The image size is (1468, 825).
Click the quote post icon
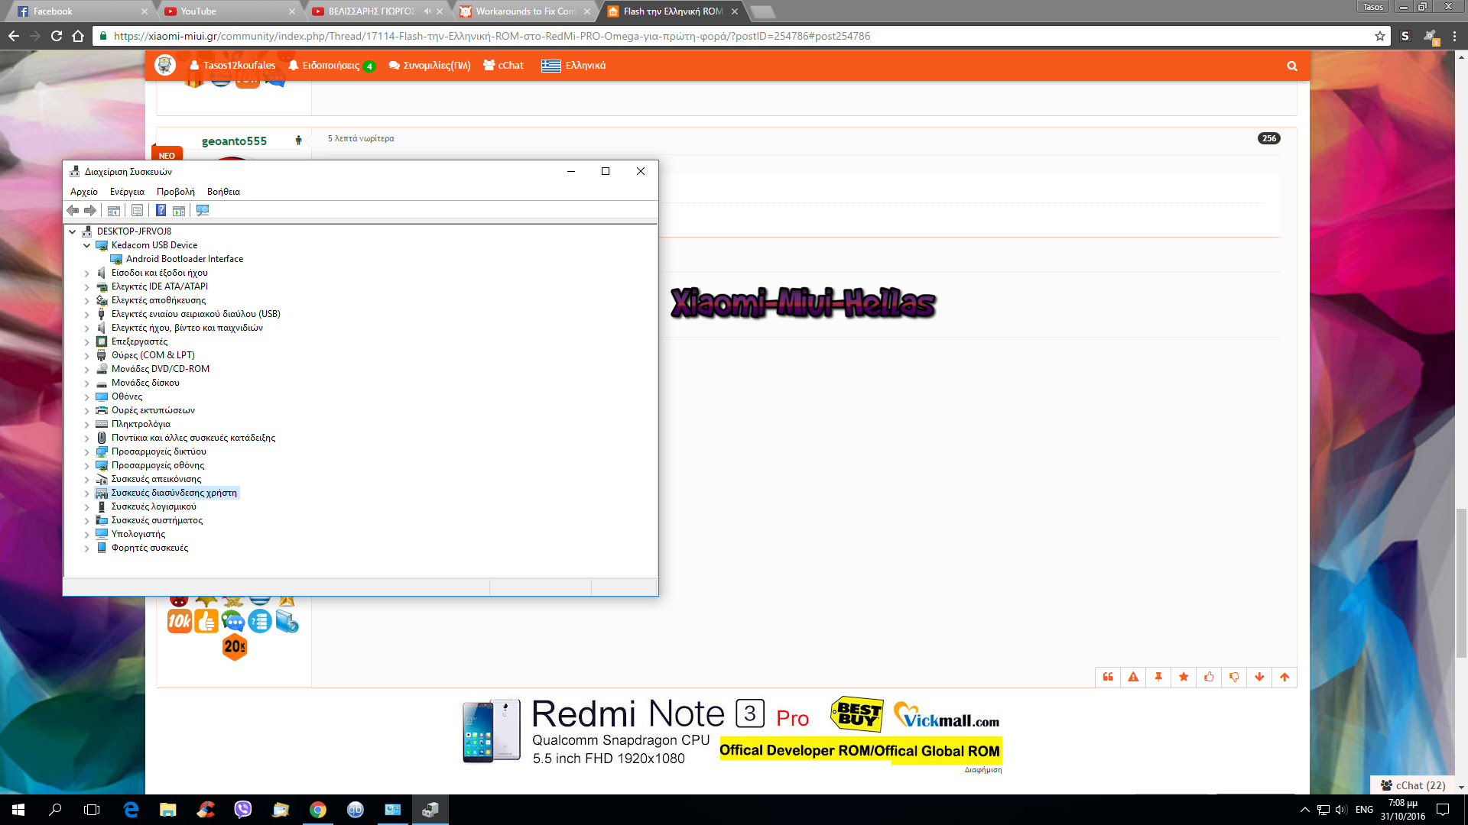click(x=1108, y=677)
